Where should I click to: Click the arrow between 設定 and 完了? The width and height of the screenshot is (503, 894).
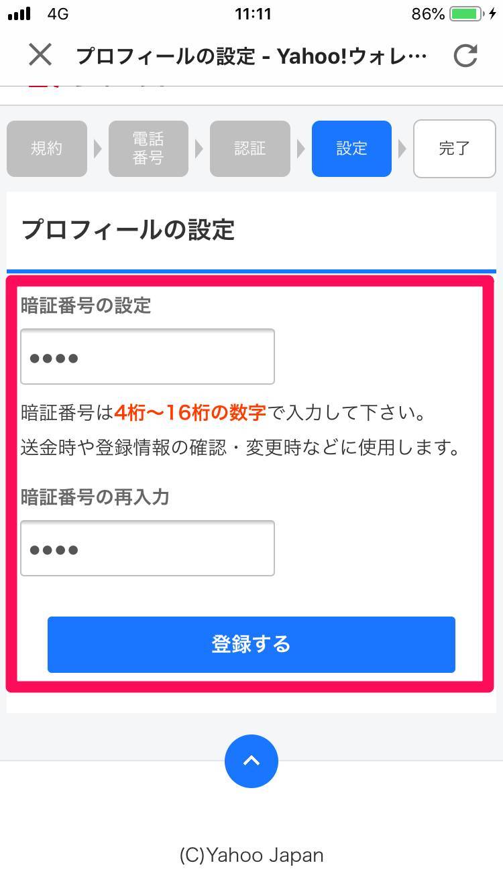(x=402, y=149)
